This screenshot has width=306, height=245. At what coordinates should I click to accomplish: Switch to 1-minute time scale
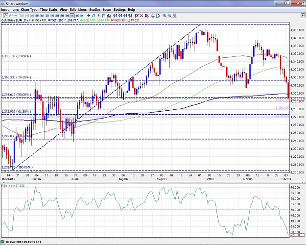coord(27,16)
